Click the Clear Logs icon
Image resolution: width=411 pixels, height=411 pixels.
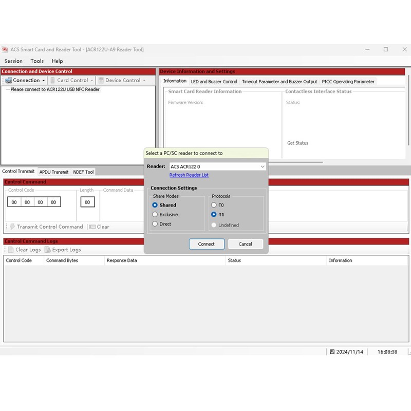(11, 250)
